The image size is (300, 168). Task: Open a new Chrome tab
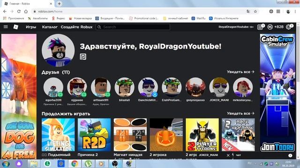coord(60,4)
